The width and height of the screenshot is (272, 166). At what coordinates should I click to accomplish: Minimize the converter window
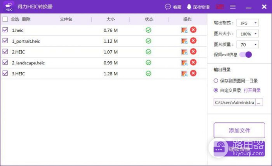click(248, 8)
